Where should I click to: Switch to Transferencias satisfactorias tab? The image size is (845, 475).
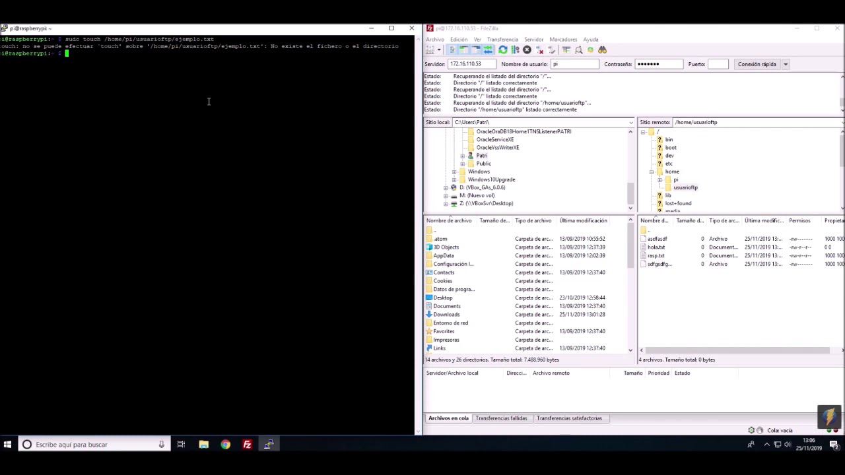pyautogui.click(x=569, y=418)
